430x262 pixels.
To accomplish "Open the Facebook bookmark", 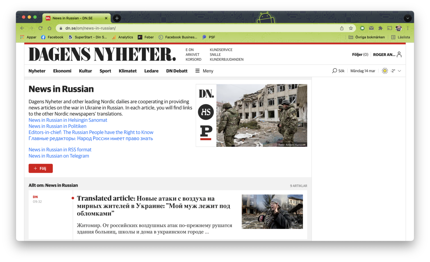I will point(52,37).
